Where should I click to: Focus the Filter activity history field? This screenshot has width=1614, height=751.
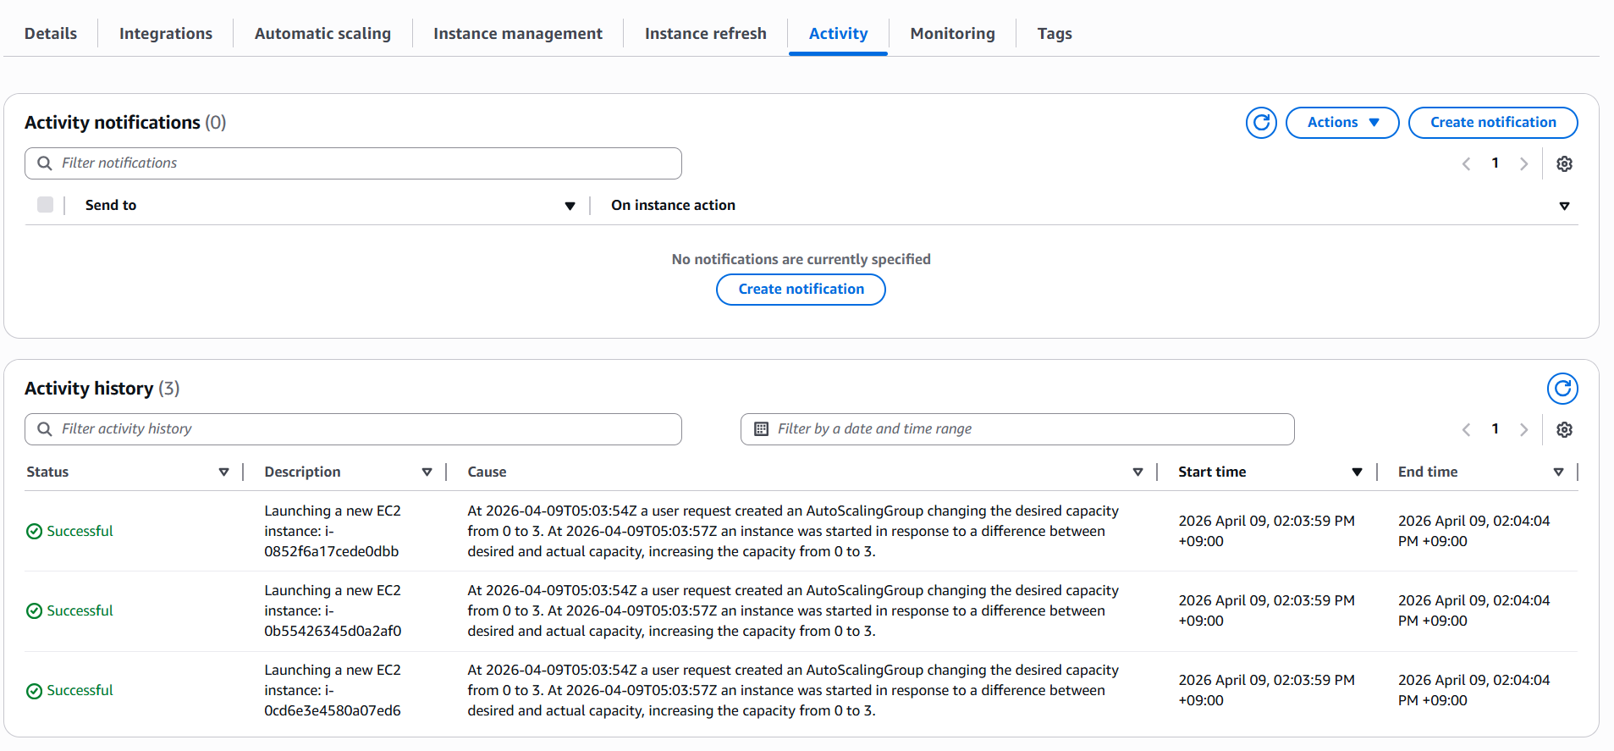[353, 429]
